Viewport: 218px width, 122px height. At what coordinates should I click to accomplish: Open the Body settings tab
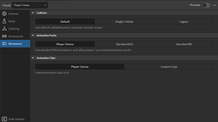click(15, 21)
